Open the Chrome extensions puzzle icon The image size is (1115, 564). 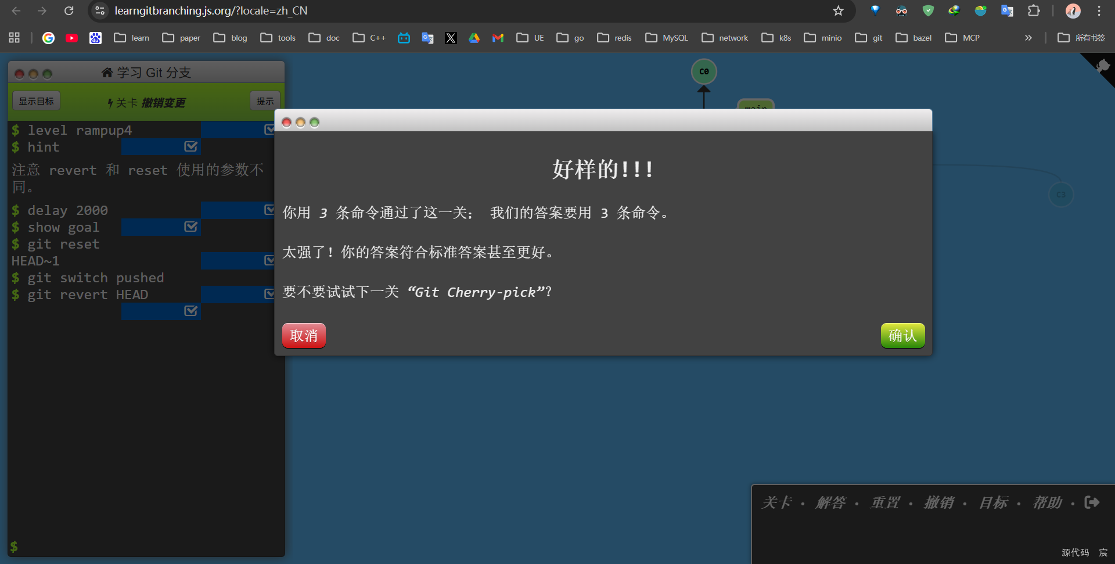coord(1034,10)
